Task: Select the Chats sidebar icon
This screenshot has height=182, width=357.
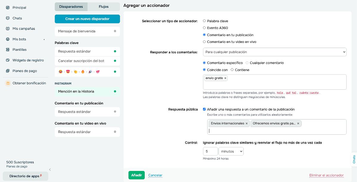Action: pos(7,18)
